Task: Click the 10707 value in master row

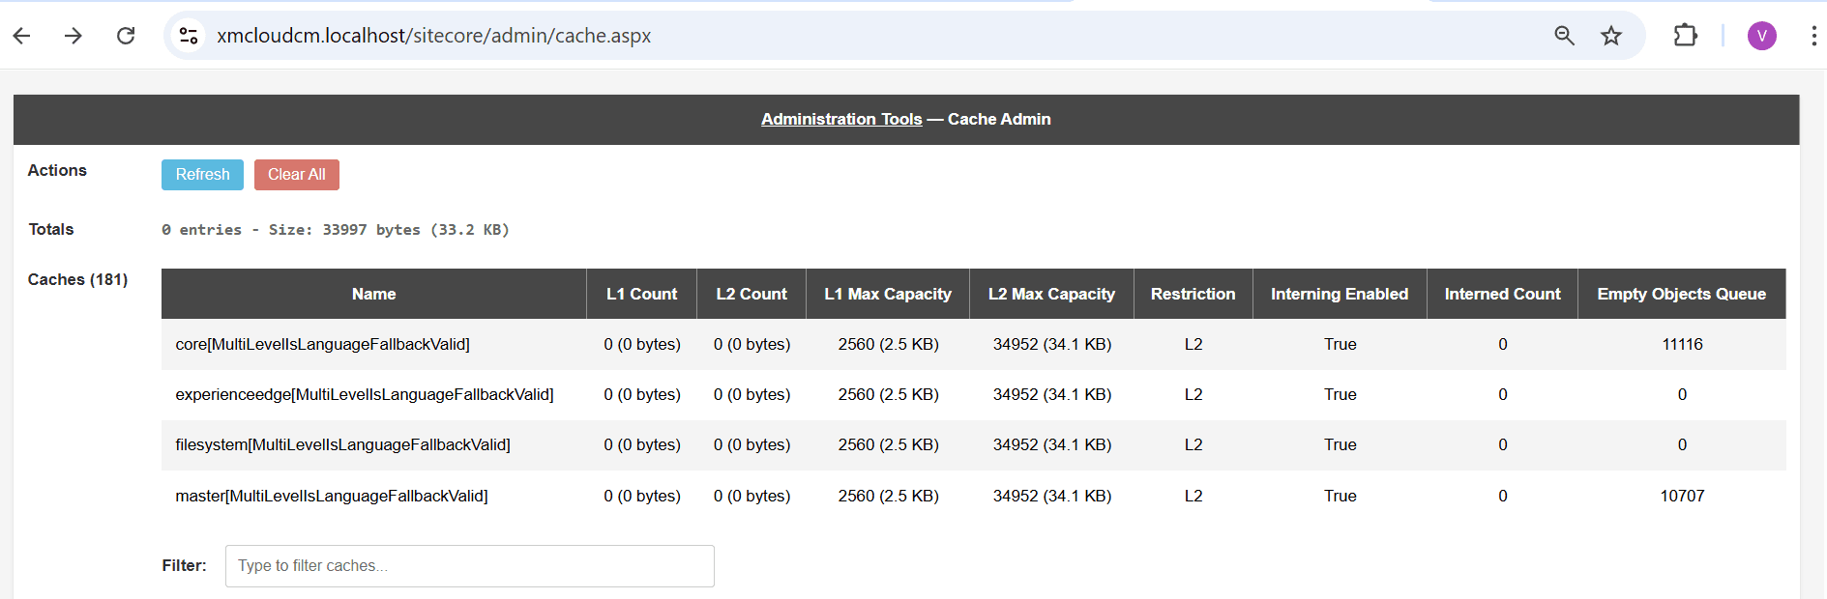Action: [x=1682, y=496]
